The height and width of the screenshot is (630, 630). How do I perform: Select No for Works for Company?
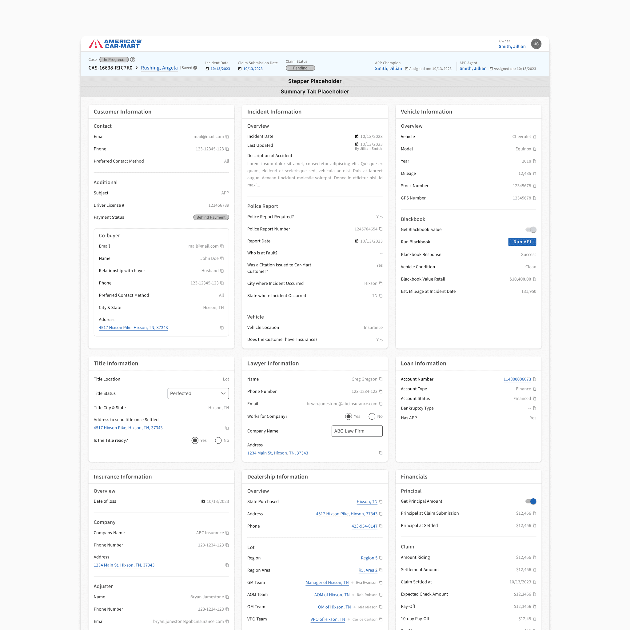pos(372,417)
